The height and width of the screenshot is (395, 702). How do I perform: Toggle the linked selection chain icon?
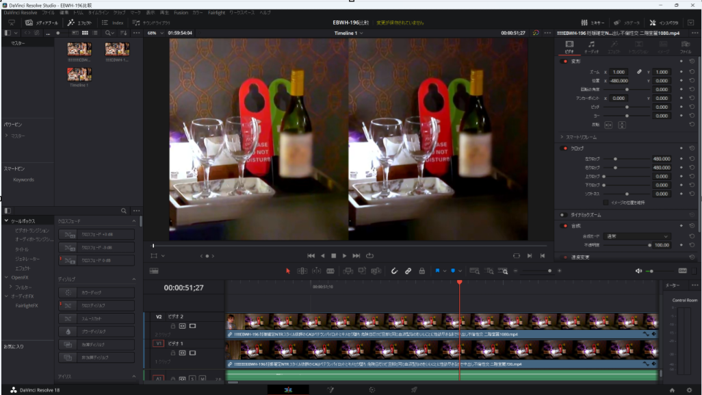point(408,271)
